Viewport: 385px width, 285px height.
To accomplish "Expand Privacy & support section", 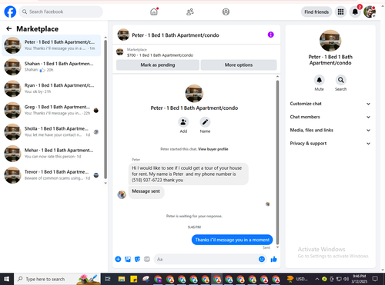I will 330,144.
